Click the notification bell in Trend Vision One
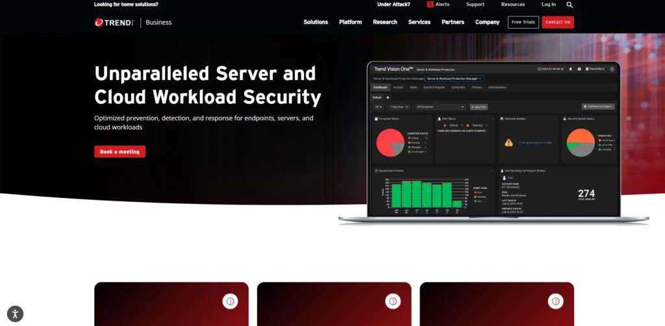The image size is (665, 326). [570, 69]
